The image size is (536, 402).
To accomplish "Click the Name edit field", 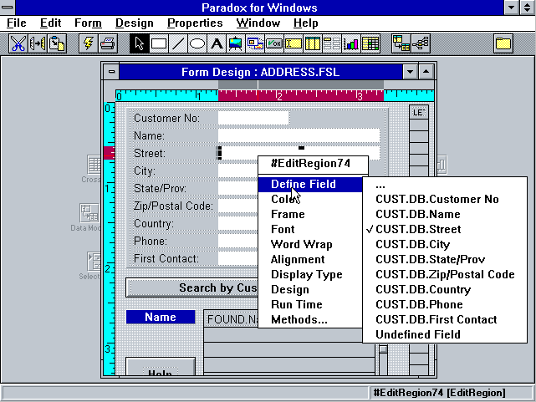I will pos(299,135).
